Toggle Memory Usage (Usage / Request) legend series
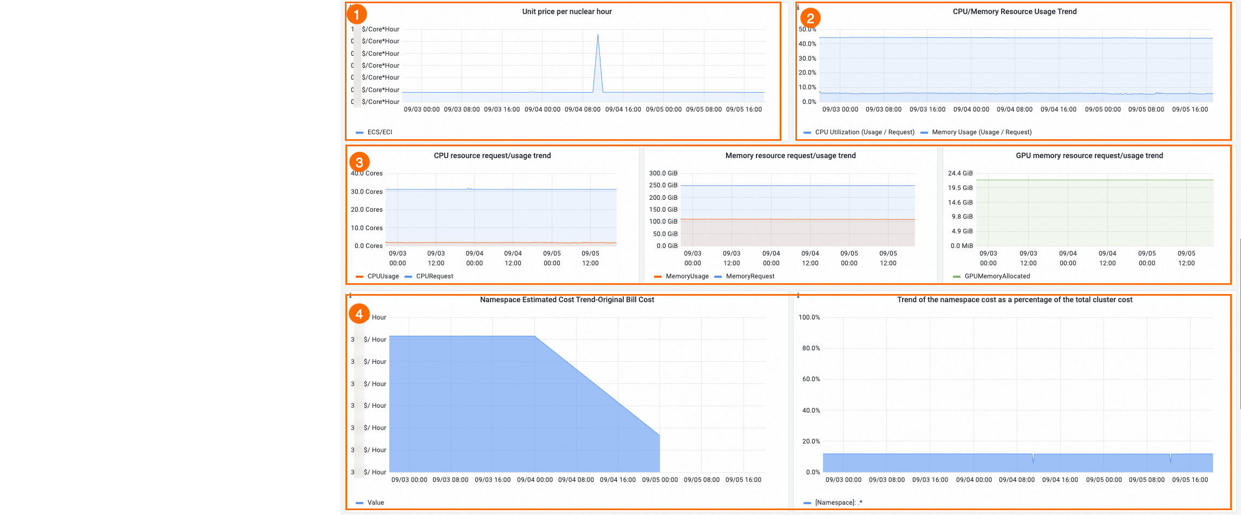This screenshot has width=1241, height=515. pos(982,132)
